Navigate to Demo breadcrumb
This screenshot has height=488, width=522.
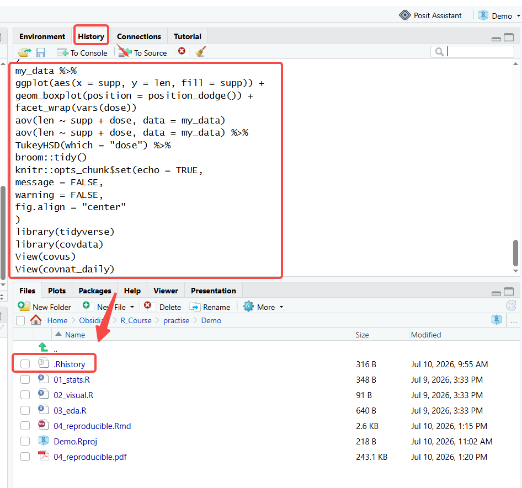(211, 321)
